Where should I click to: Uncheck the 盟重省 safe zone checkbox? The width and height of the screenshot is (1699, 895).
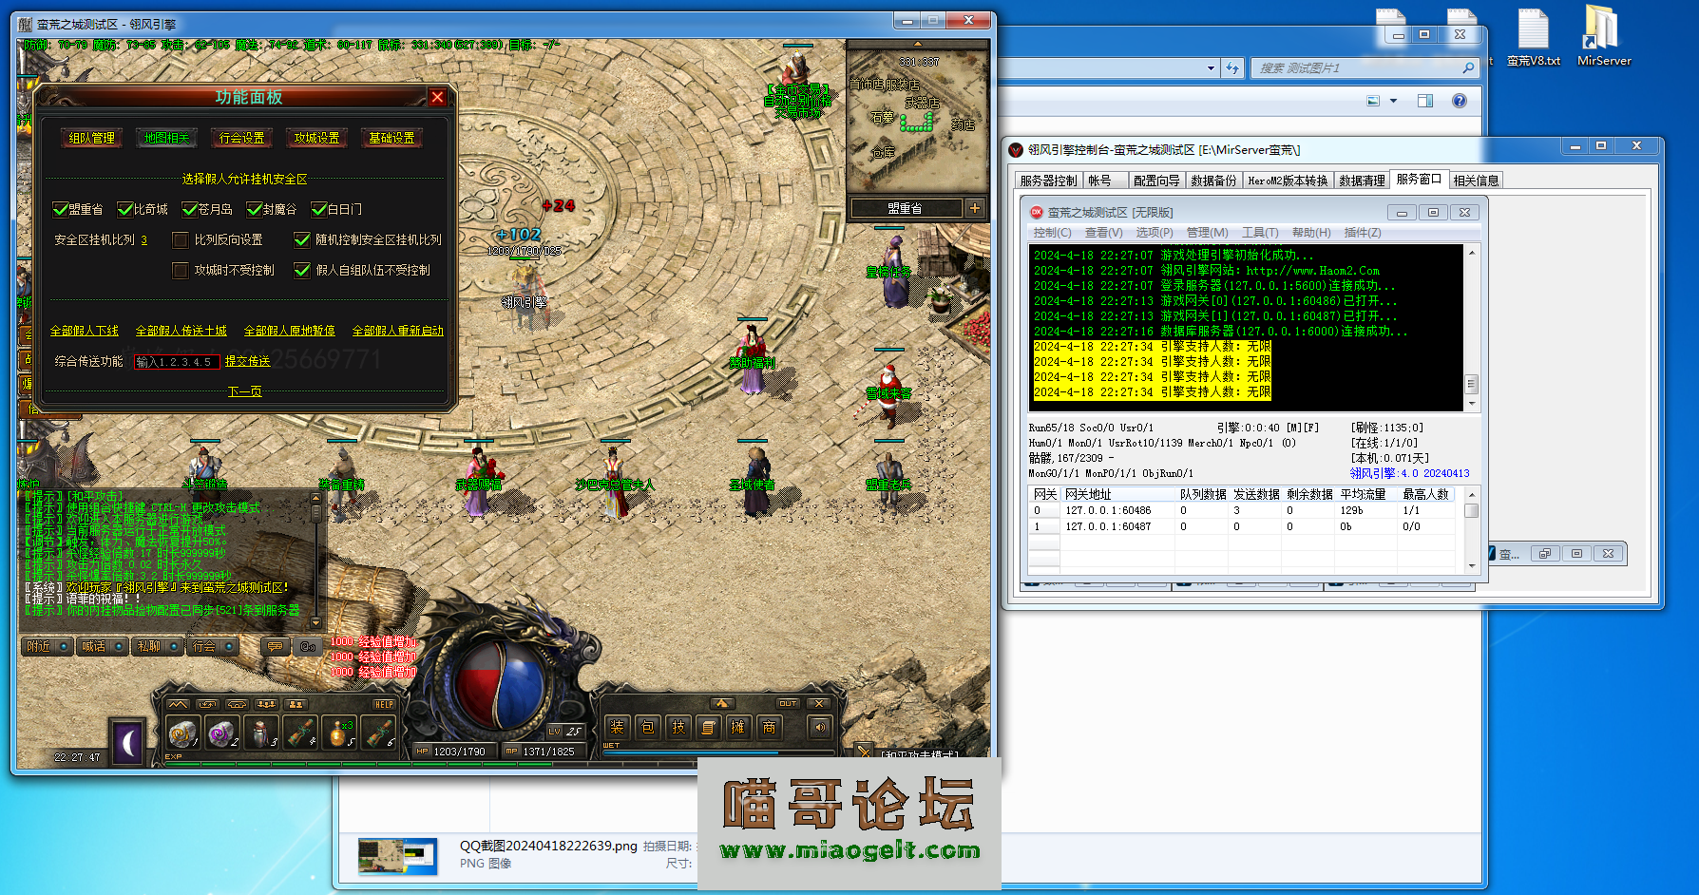click(61, 209)
